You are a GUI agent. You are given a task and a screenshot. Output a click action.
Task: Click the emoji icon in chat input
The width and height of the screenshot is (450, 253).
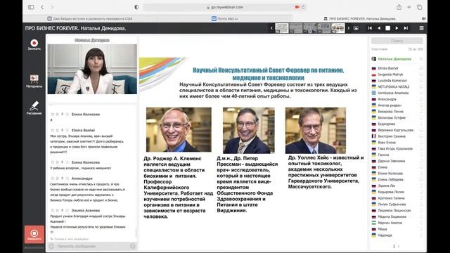point(51,246)
